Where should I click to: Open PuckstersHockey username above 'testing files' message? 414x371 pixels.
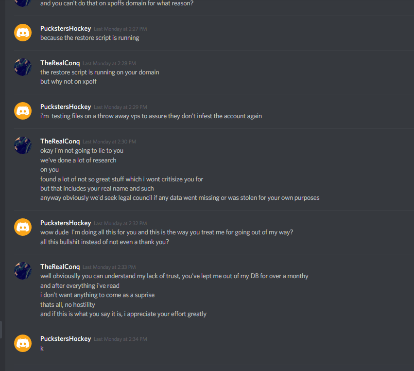click(66, 107)
